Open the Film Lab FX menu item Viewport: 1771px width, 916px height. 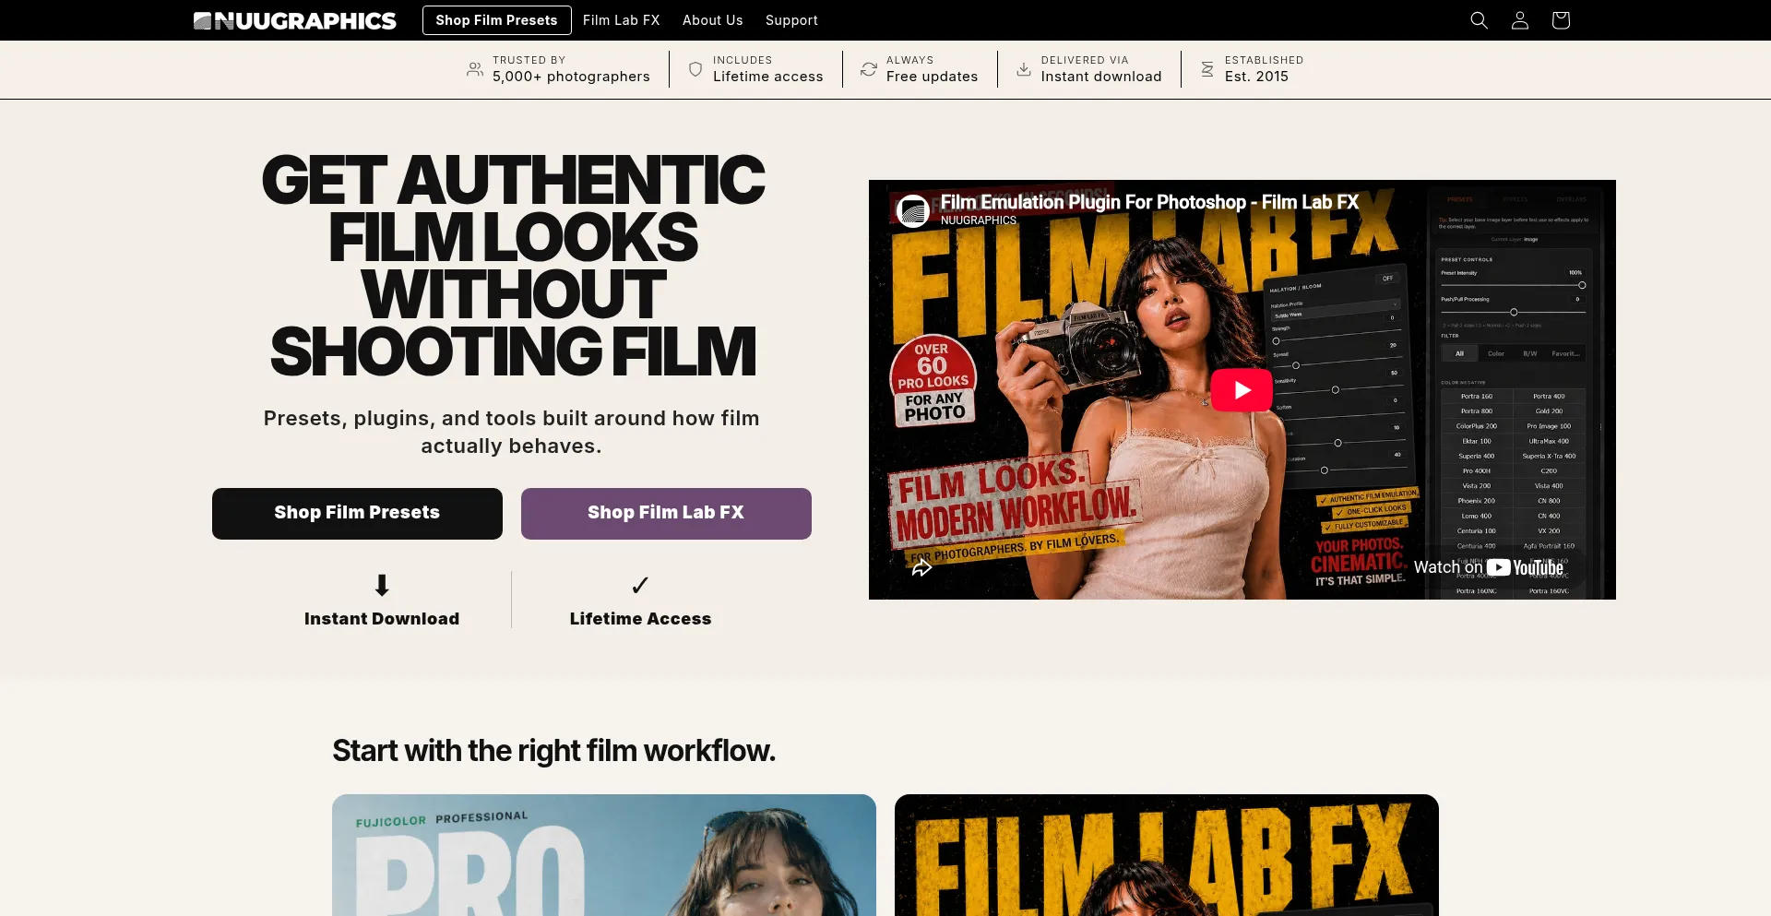622,20
